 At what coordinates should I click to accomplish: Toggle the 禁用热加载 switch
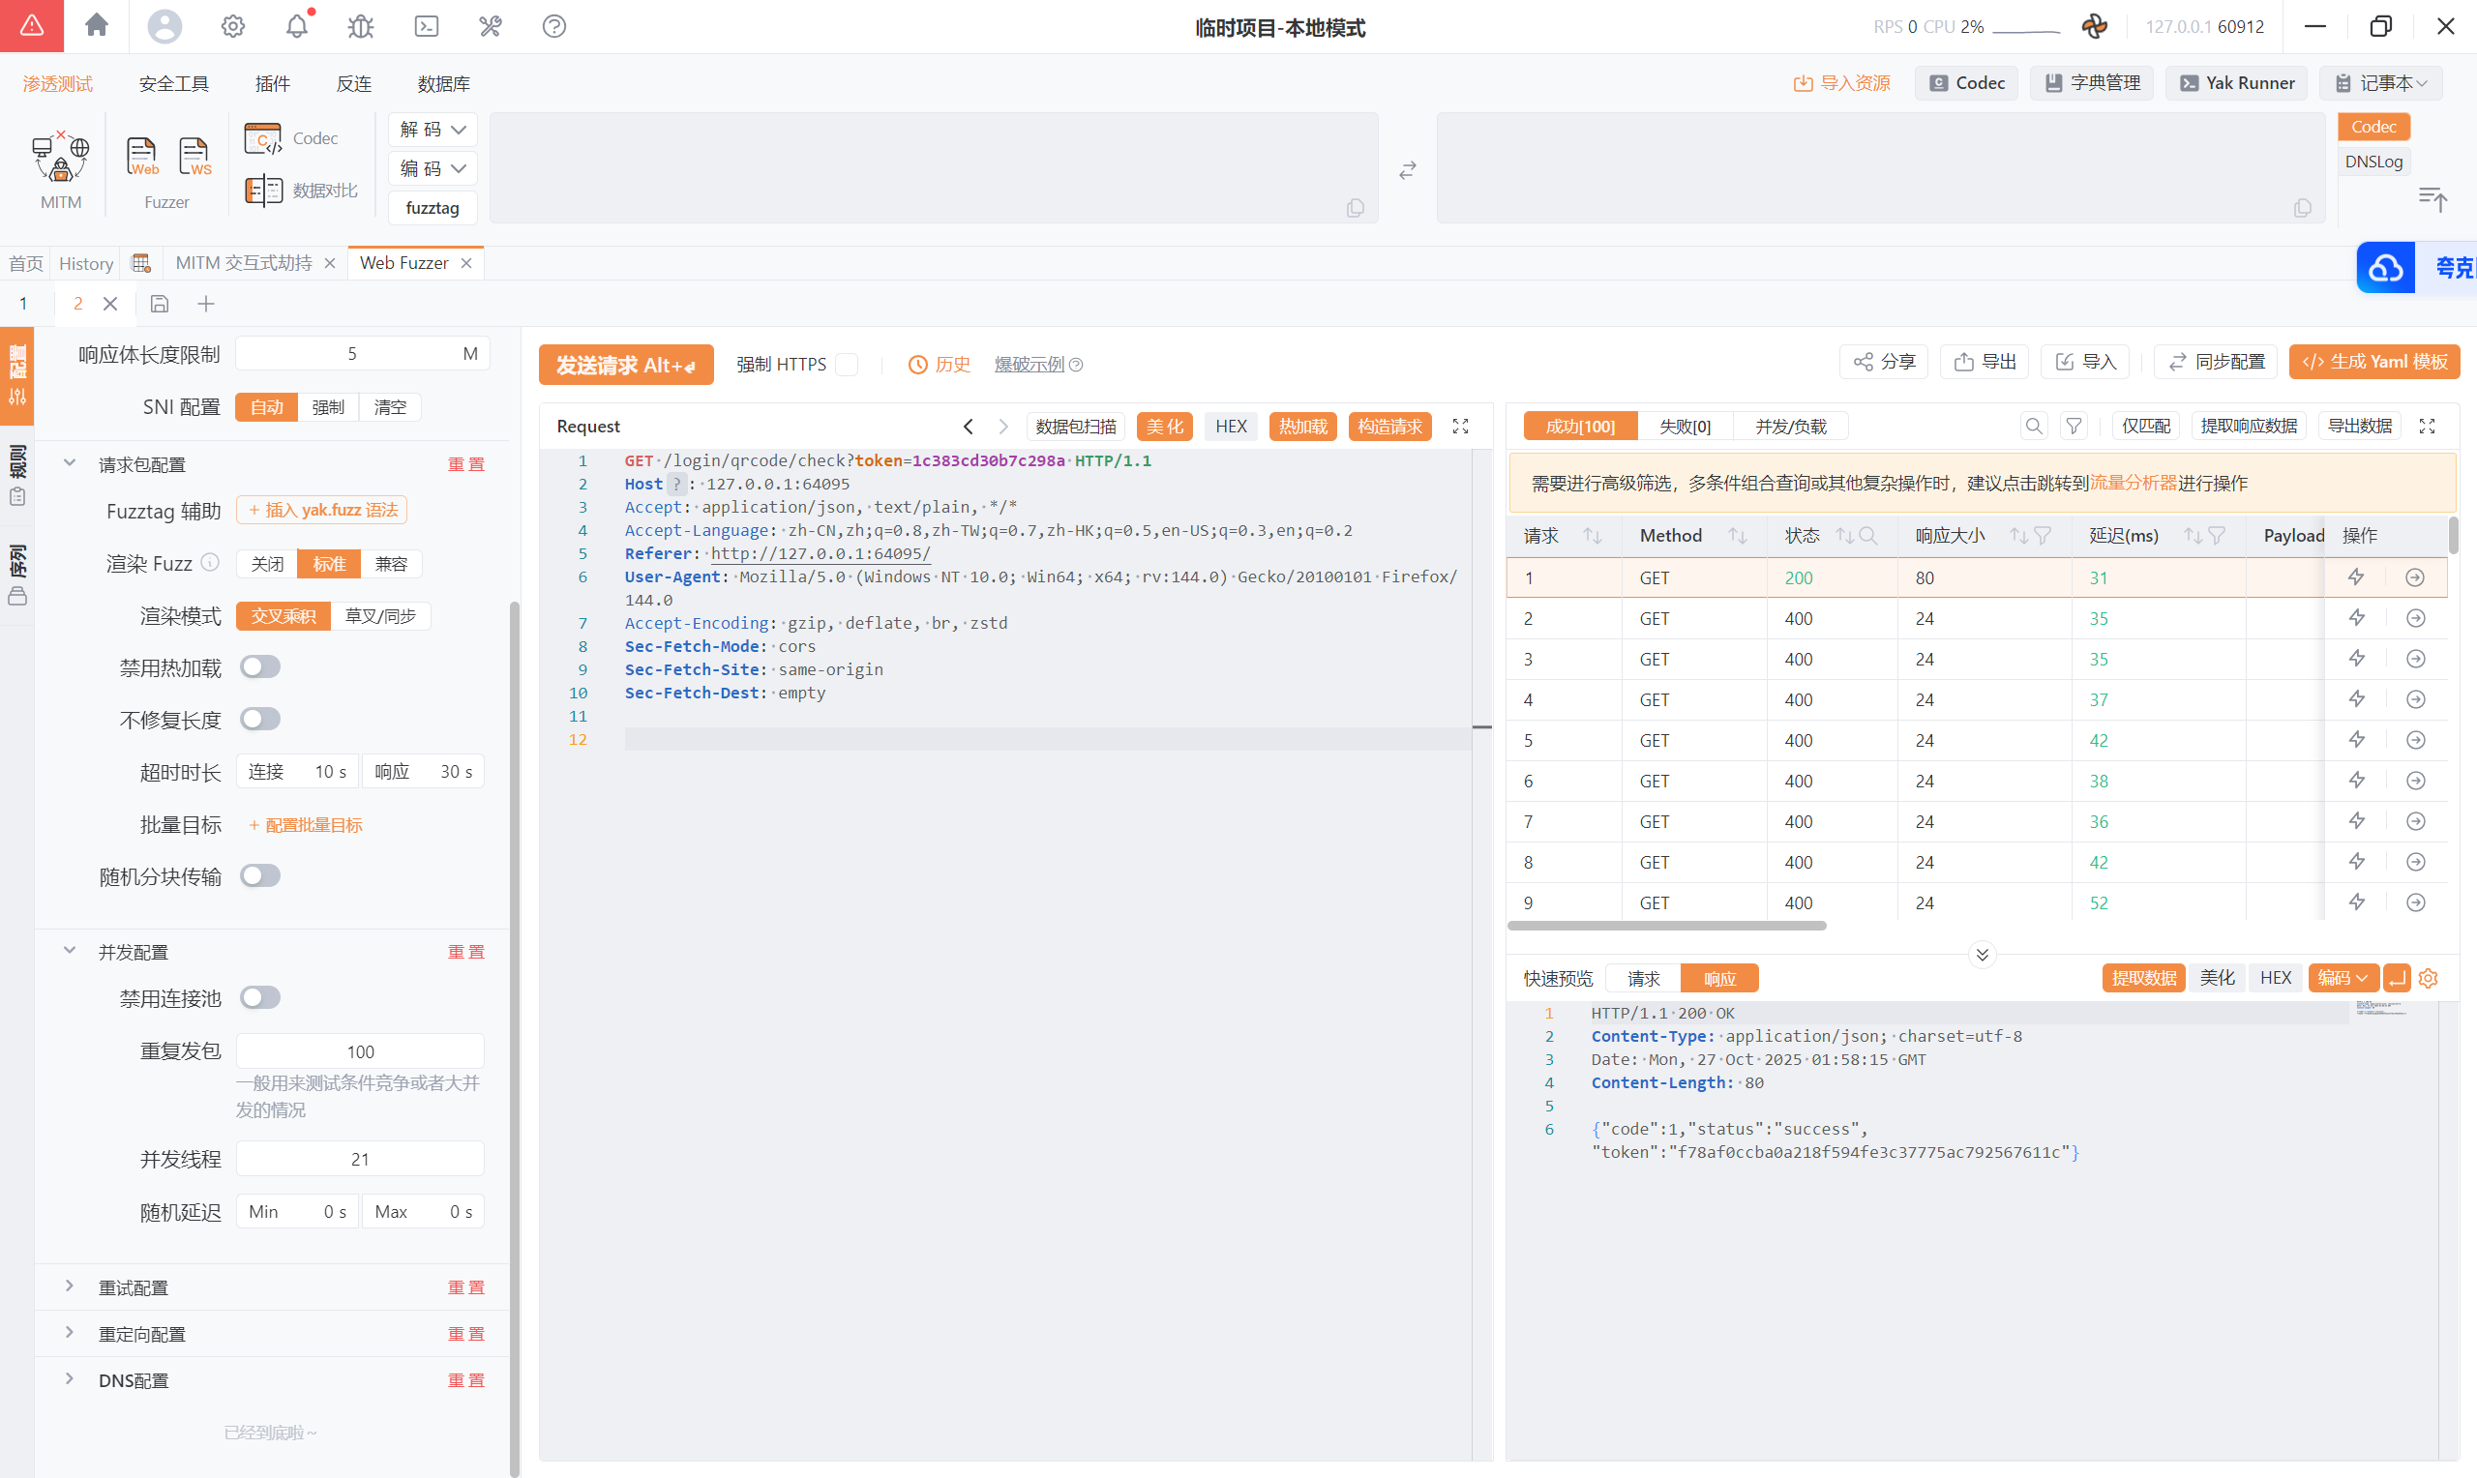coord(260,667)
